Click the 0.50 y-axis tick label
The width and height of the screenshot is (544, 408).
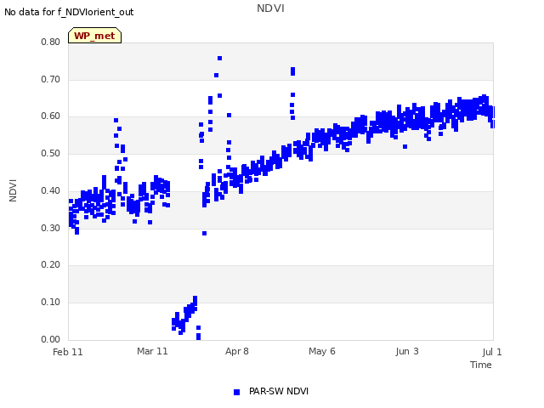(51, 153)
